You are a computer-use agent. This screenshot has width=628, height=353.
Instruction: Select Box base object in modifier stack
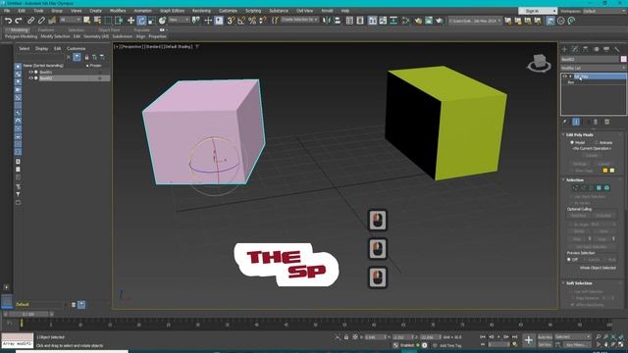pos(571,82)
